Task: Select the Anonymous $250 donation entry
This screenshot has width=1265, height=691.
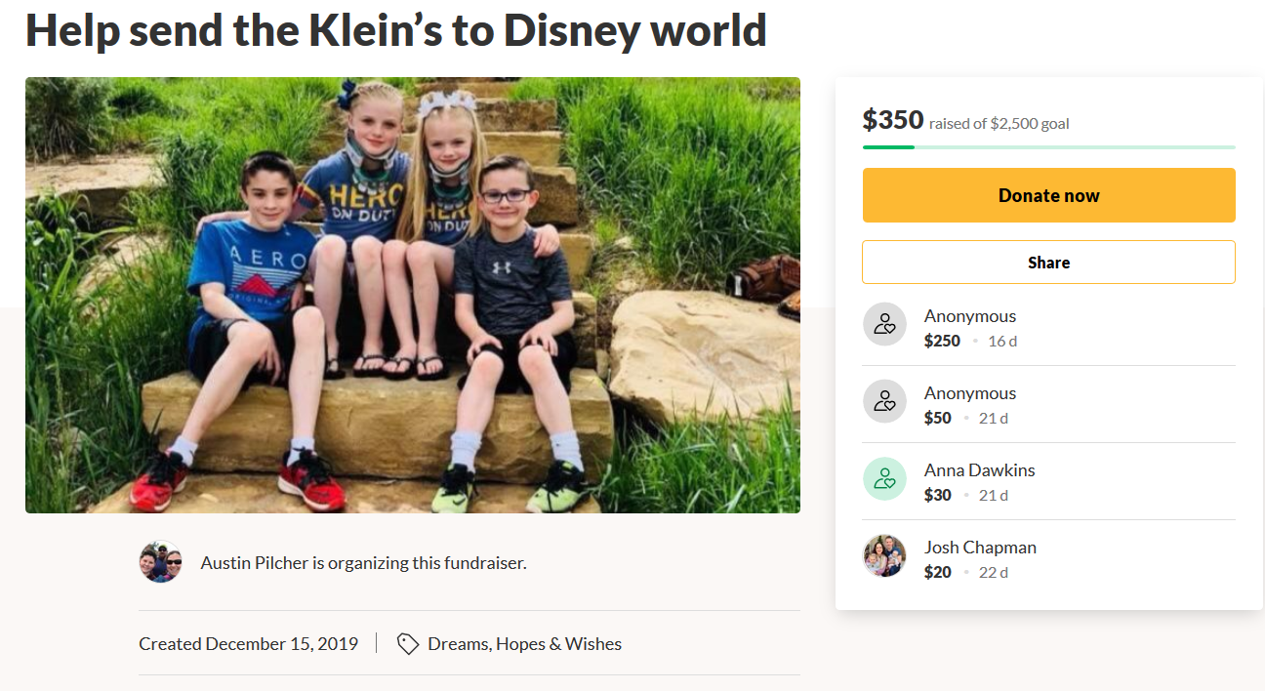Action: pos(1048,328)
